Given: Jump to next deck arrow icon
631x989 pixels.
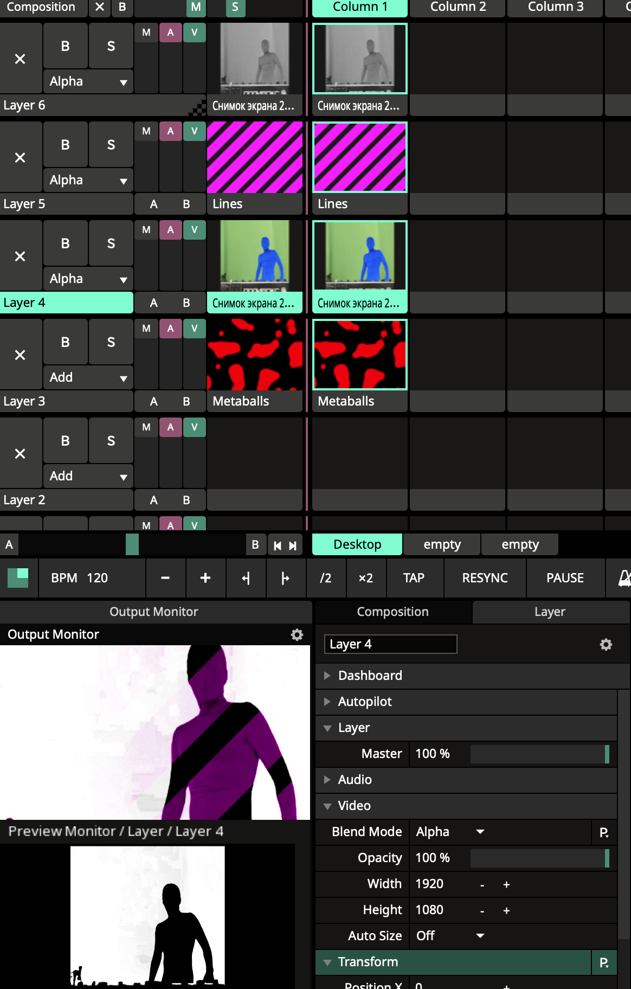Looking at the screenshot, I should click(293, 545).
